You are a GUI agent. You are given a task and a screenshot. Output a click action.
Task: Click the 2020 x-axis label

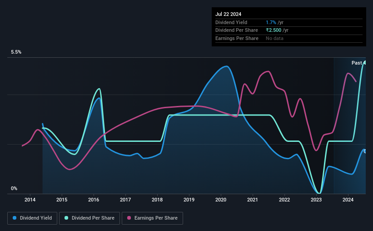coord(221,200)
